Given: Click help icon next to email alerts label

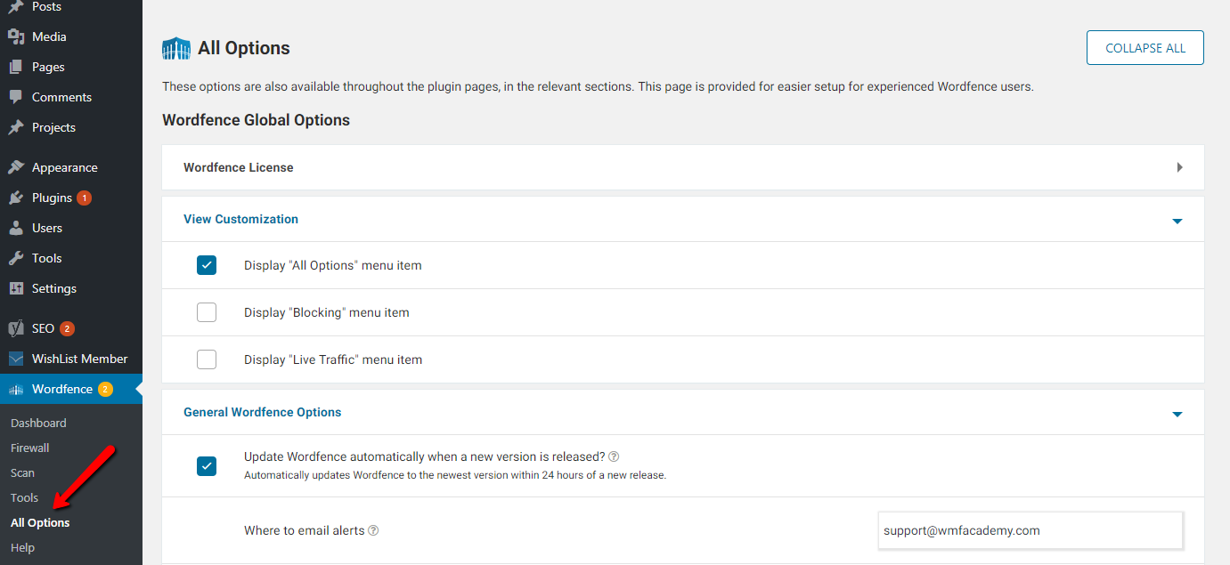Looking at the screenshot, I should 373,530.
